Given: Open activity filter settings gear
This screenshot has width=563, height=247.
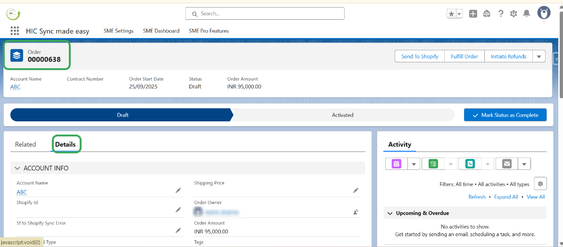Looking at the screenshot, I should click(540, 183).
